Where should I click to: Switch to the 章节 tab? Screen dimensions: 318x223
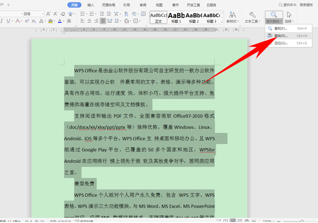[175, 5]
